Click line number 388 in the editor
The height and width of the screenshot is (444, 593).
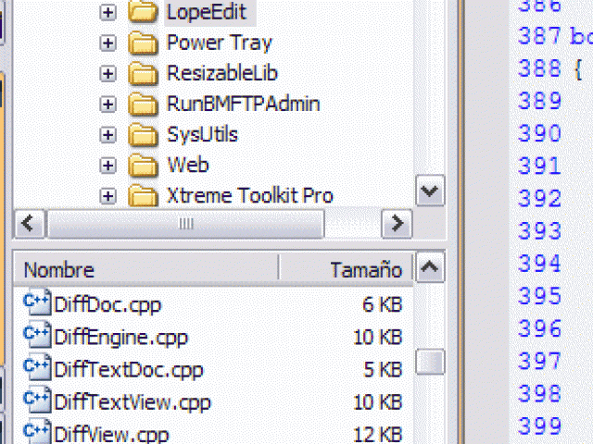click(x=539, y=68)
